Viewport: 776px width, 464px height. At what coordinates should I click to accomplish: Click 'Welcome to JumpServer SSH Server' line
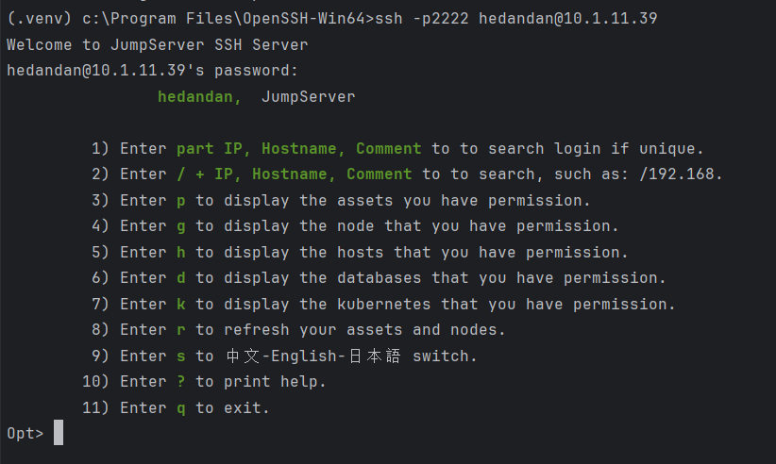(x=158, y=45)
